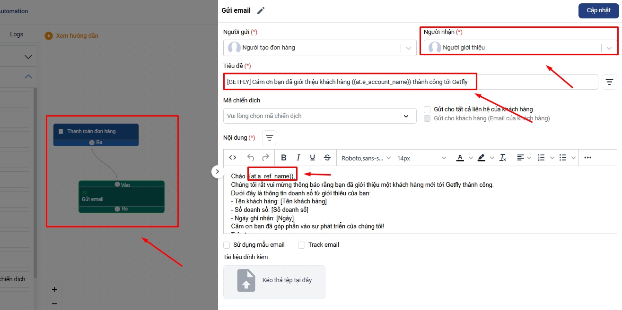This screenshot has height=310, width=622.
Task: Open the filter icon next to Tiêu đề
Action: [609, 82]
